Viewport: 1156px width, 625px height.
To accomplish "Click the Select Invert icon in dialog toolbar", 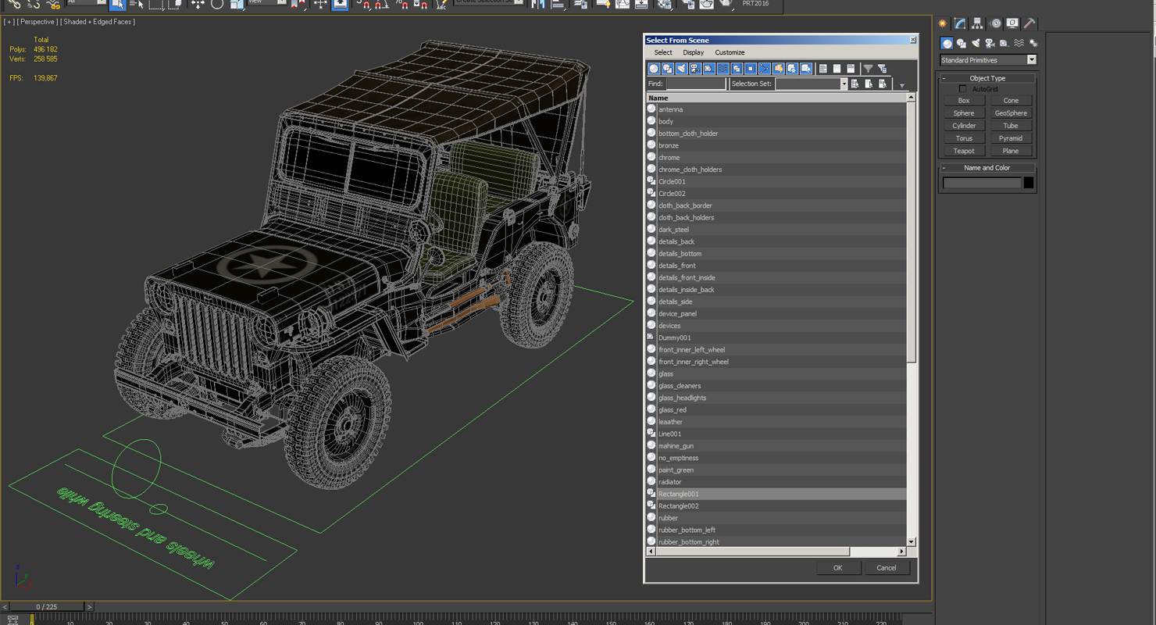I will [x=851, y=69].
